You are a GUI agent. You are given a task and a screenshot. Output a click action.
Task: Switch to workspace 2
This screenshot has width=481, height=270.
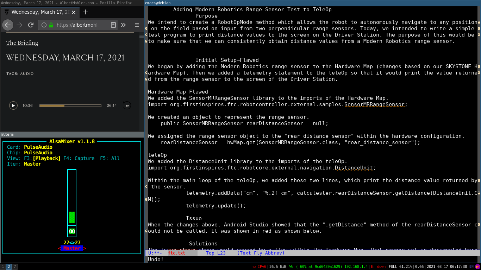click(9, 266)
